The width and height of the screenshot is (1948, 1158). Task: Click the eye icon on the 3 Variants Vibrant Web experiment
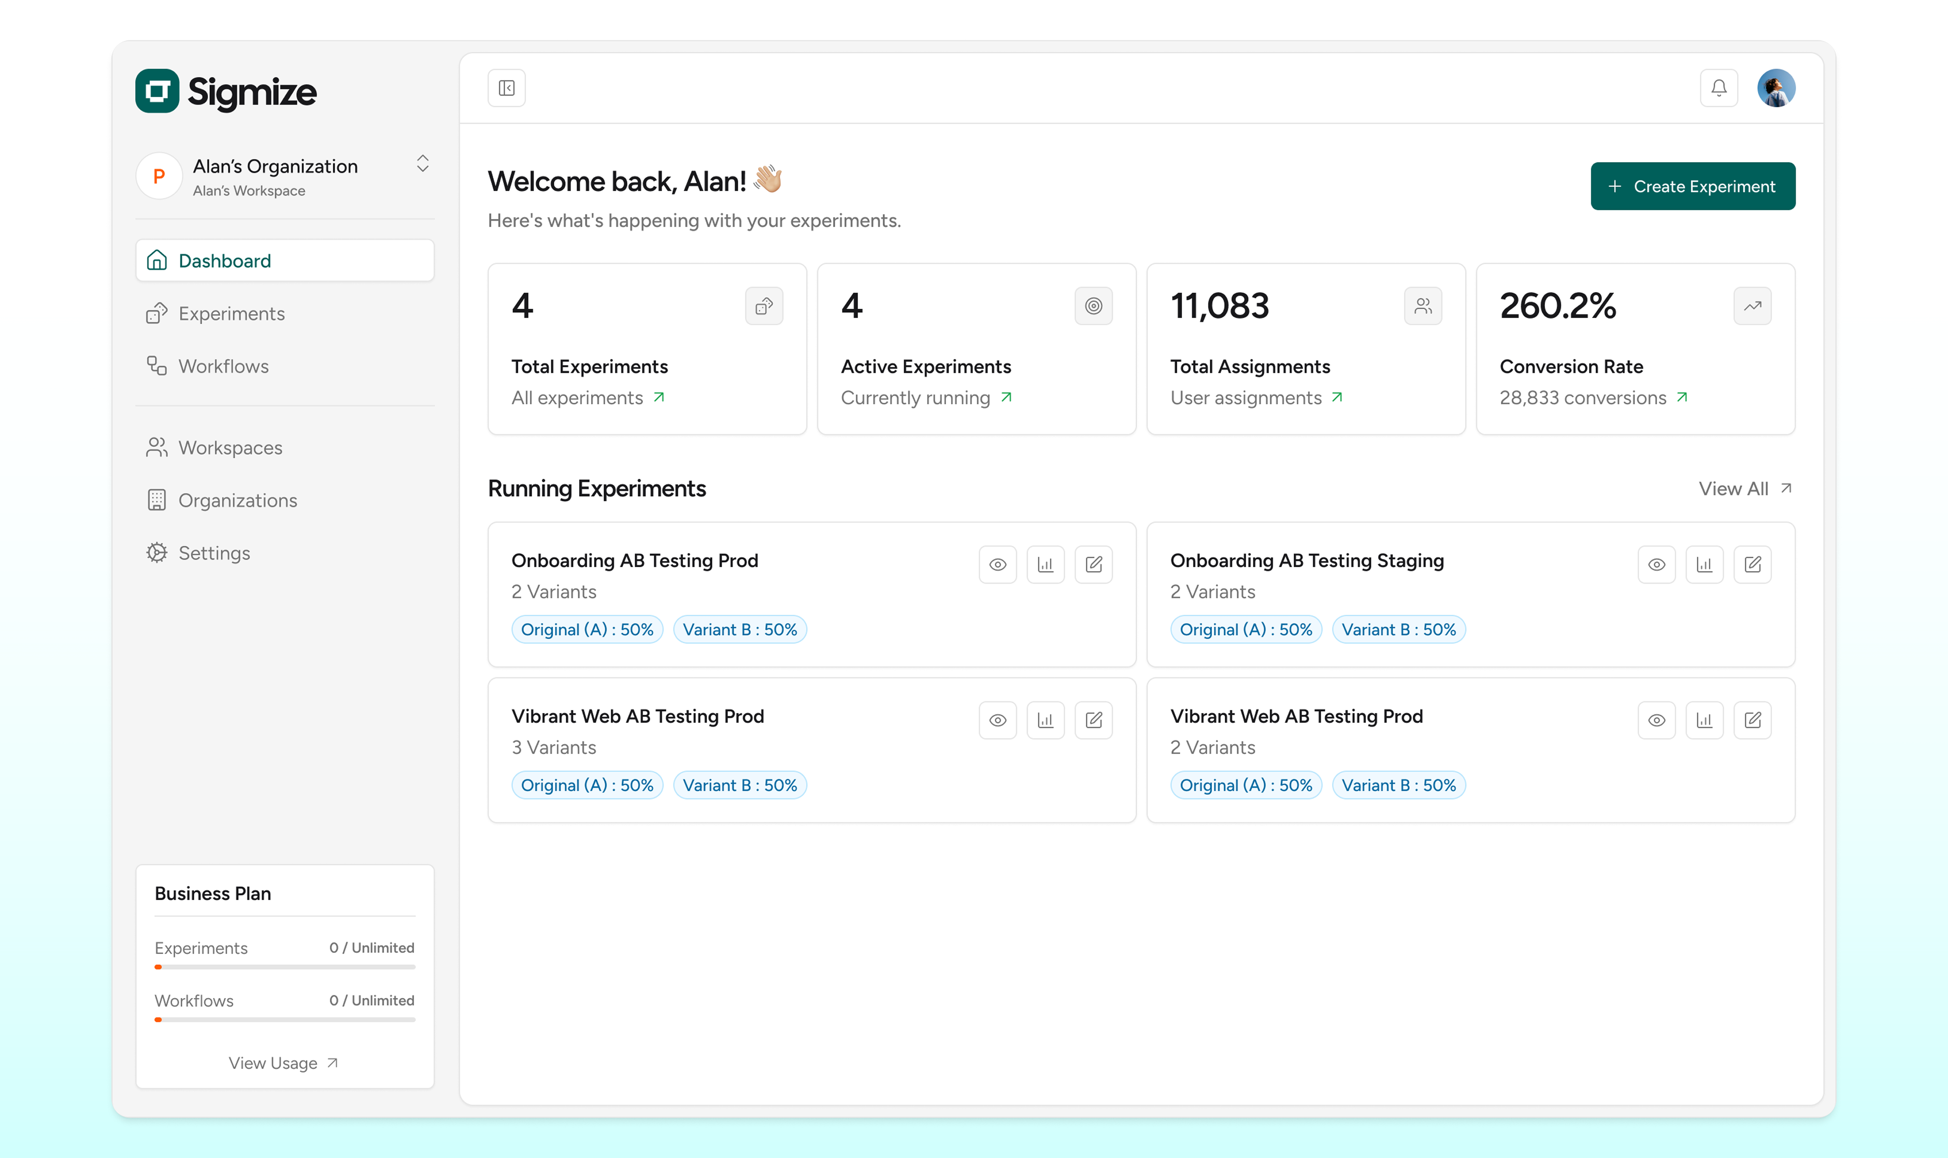pos(997,720)
